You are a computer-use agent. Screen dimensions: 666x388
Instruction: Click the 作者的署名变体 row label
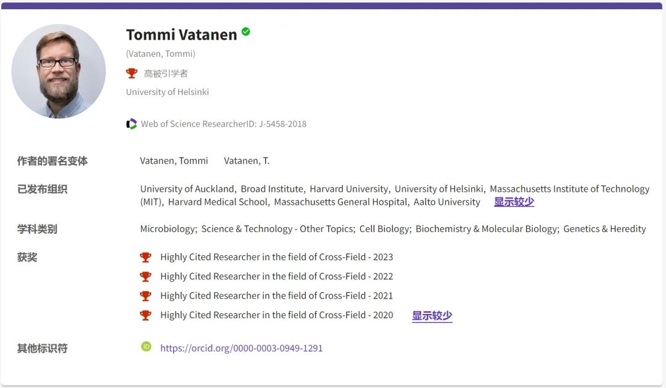point(52,161)
